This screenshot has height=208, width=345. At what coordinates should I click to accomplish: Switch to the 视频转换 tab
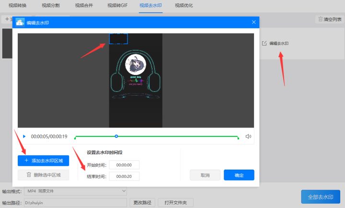tap(17, 5)
